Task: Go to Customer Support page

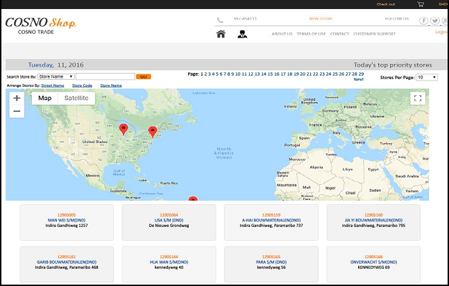Action: point(374,34)
